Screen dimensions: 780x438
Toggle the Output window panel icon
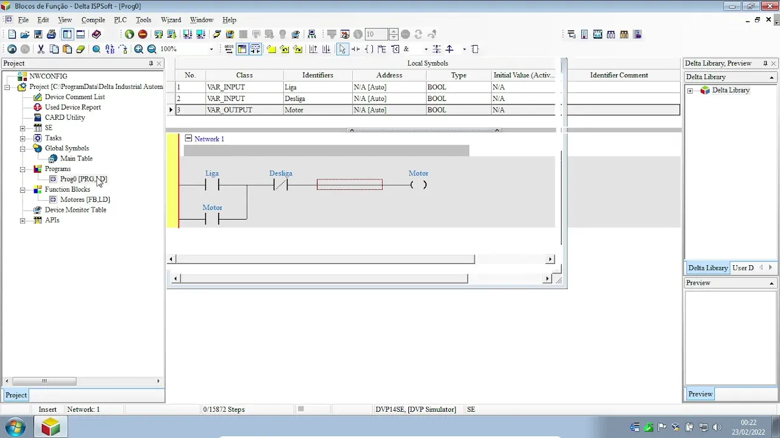(x=80, y=35)
